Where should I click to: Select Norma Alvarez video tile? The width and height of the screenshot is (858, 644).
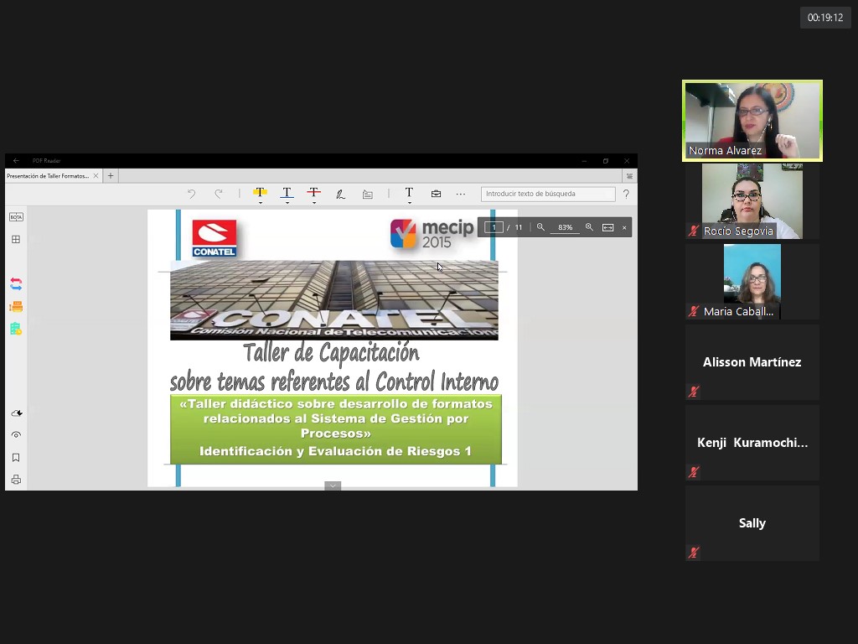click(752, 121)
